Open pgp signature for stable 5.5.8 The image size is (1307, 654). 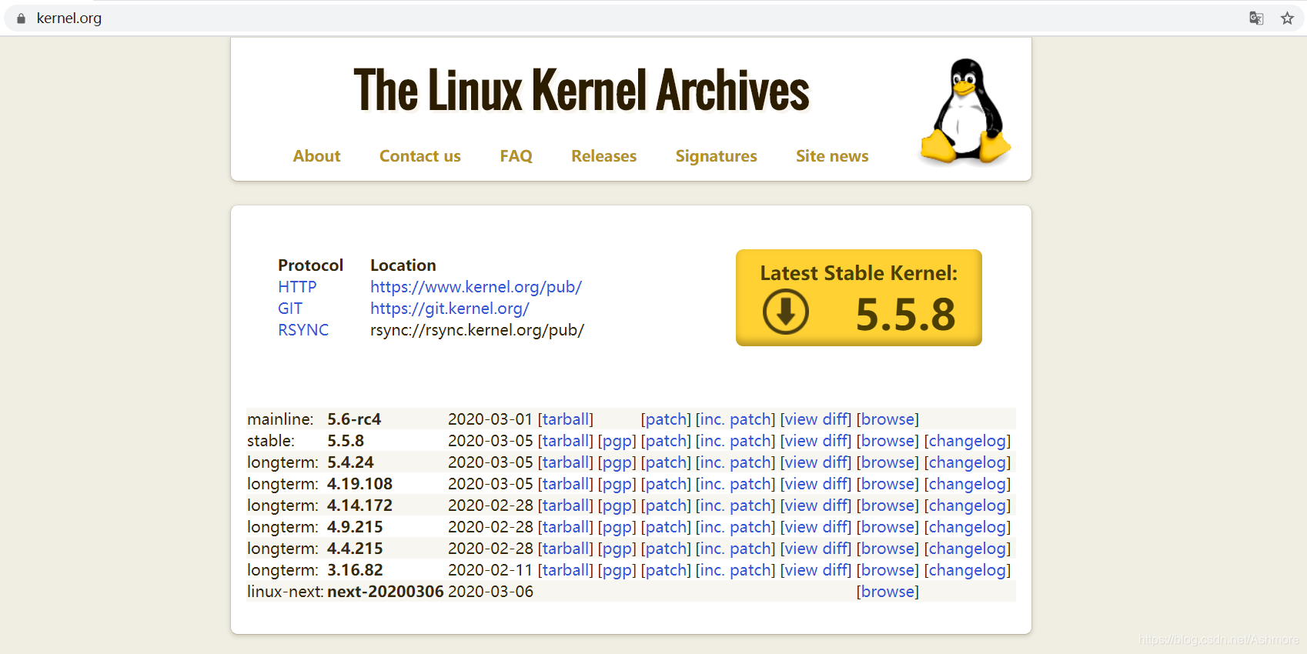click(x=617, y=441)
